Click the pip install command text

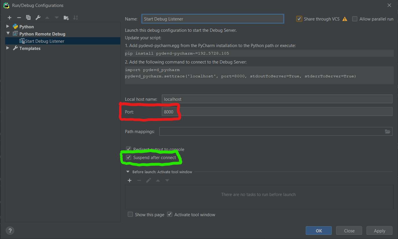click(177, 53)
